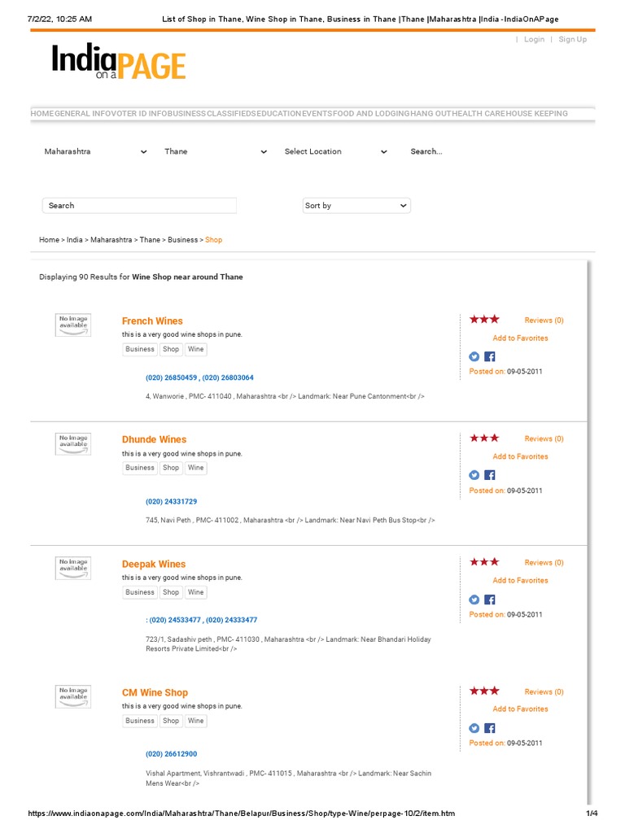Open the Maharashtra state dropdown
The width and height of the screenshot is (625, 833).
pyautogui.click(x=95, y=151)
